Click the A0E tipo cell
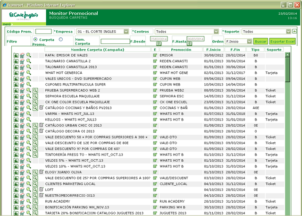 pyautogui.click(x=256, y=108)
